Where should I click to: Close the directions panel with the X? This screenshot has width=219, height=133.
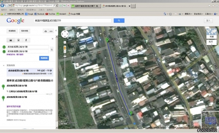tap(52, 39)
